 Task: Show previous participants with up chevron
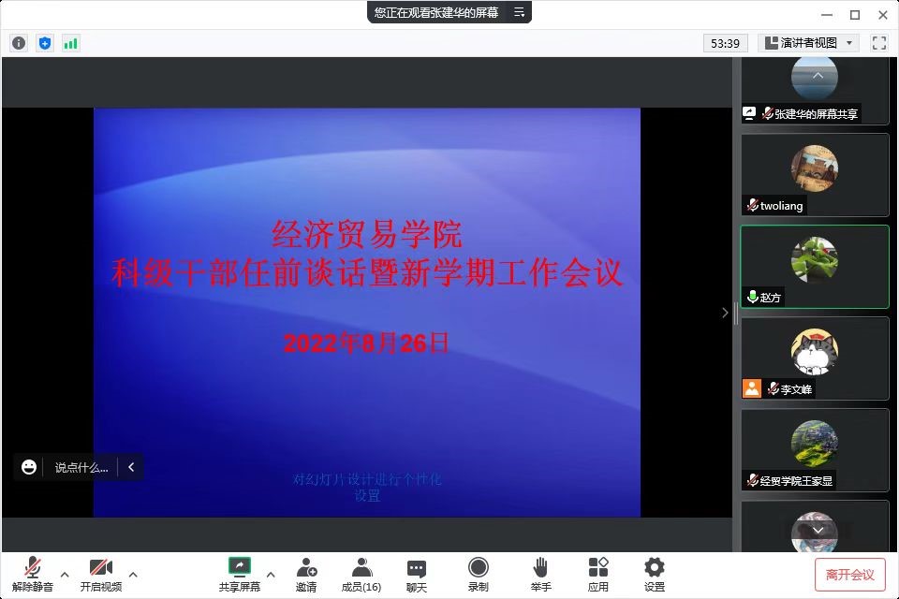tap(818, 76)
